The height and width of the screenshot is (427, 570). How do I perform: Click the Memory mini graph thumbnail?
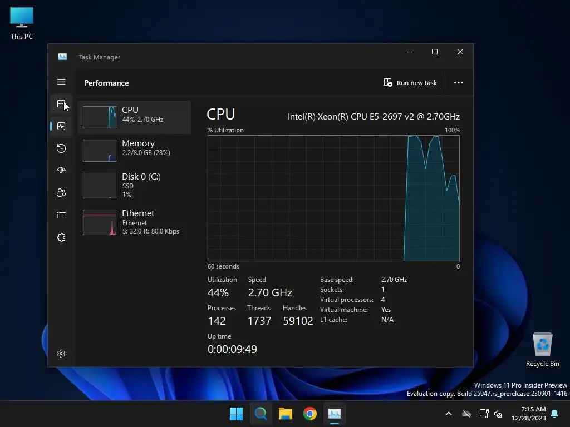100,150
